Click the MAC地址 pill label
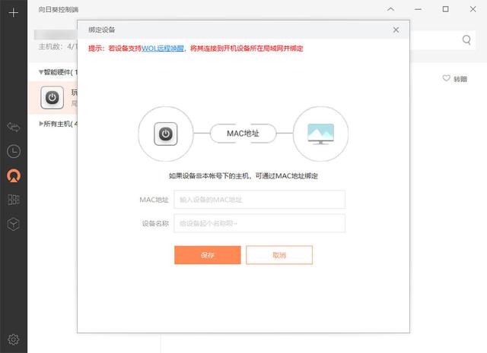Viewport: 487px width, 353px height. point(243,134)
